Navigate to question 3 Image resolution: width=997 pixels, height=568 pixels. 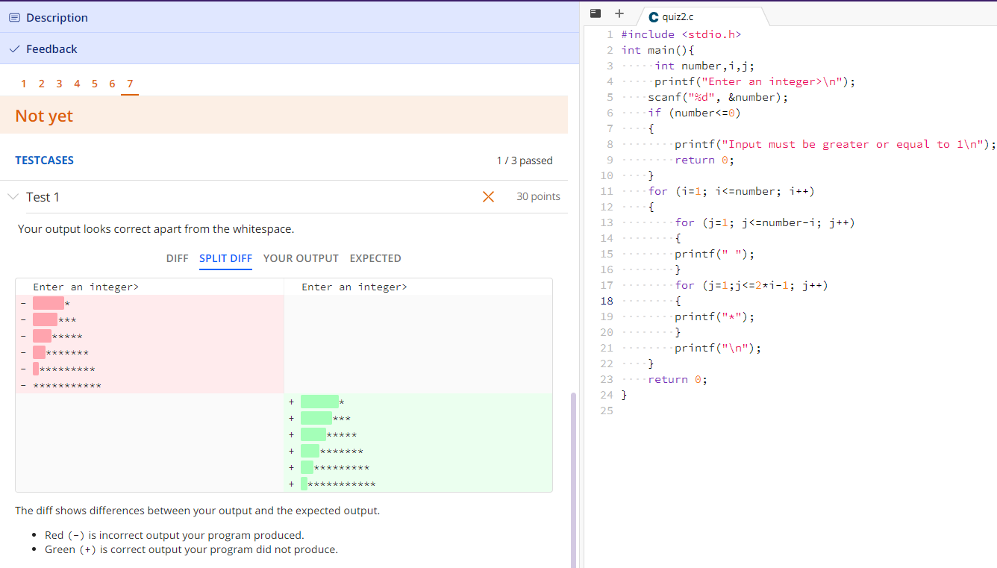pos(59,84)
